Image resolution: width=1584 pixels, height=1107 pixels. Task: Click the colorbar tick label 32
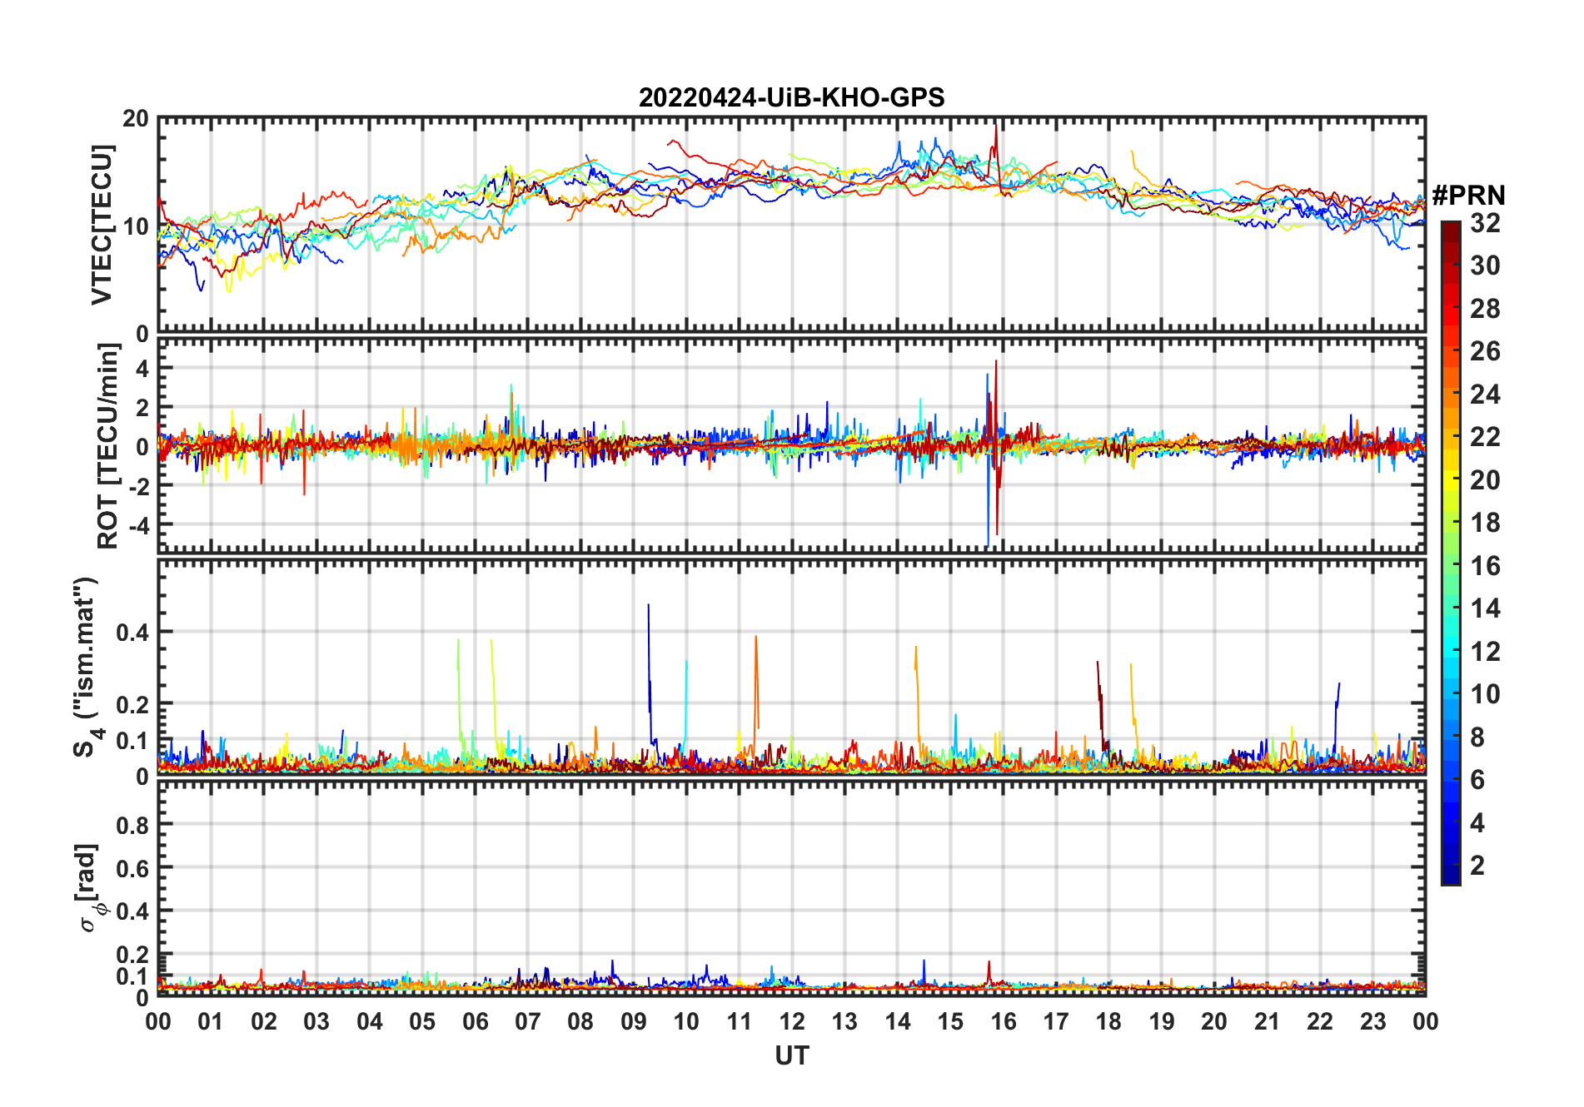[x=1485, y=223]
